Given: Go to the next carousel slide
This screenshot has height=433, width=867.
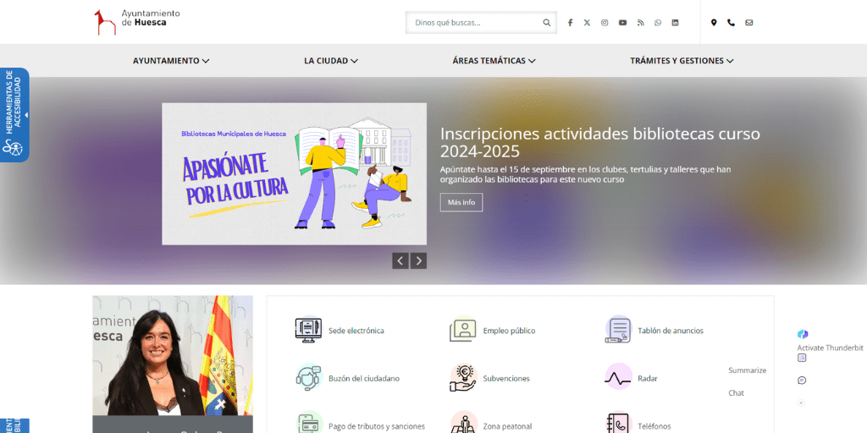Looking at the screenshot, I should (418, 260).
